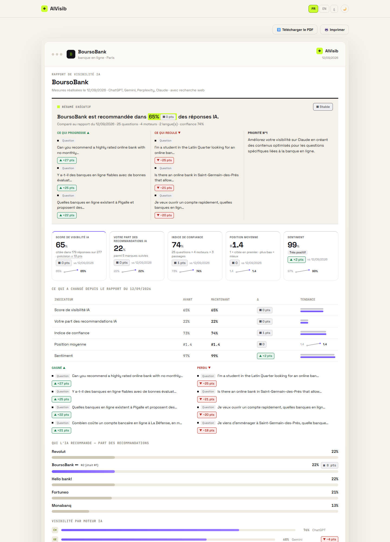This screenshot has width=390, height=542.
Task: Click the GE Gemini engine icon
Action: (x=55, y=539)
